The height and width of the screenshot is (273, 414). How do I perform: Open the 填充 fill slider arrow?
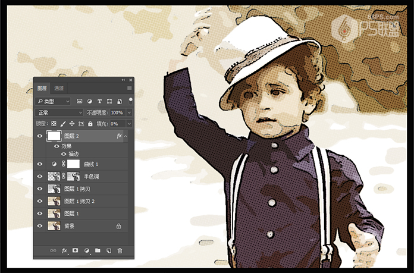tap(130, 124)
